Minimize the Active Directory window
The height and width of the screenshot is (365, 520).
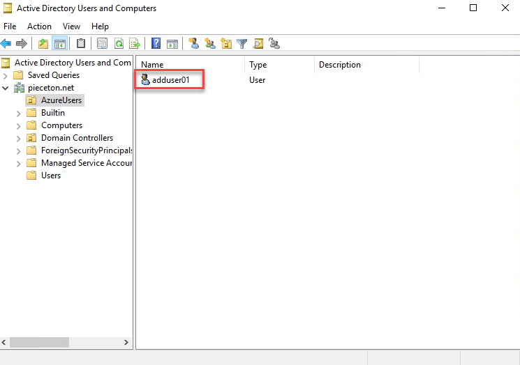(x=442, y=8)
